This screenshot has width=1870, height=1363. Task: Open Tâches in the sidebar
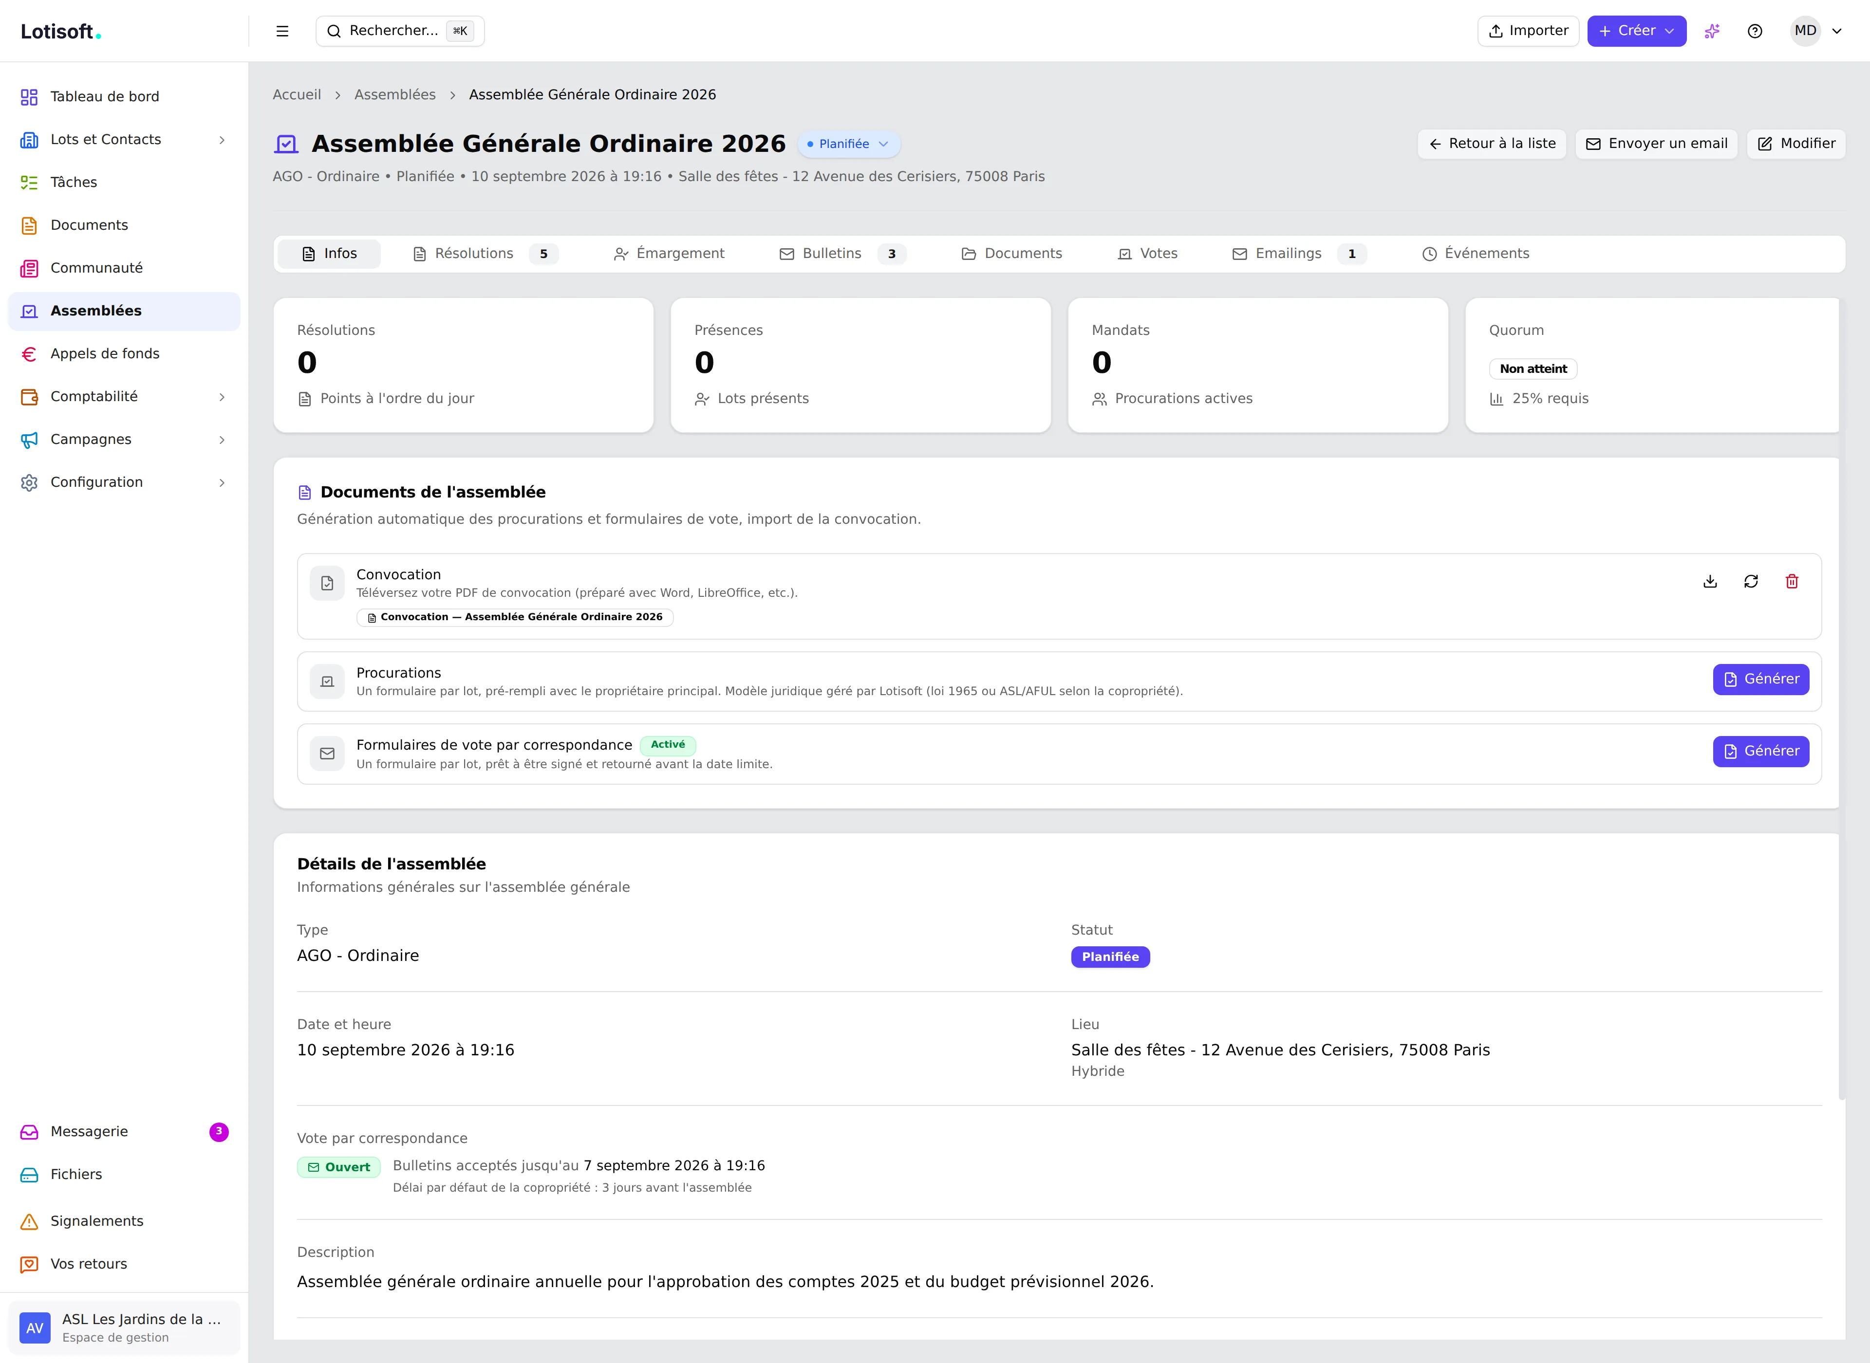click(x=124, y=183)
